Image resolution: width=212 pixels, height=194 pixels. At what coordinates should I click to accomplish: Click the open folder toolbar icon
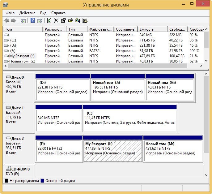pos(70,21)
